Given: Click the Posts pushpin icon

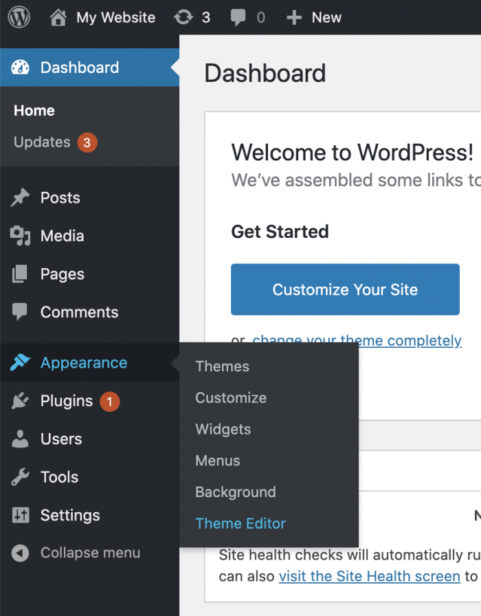Looking at the screenshot, I should pos(20,197).
